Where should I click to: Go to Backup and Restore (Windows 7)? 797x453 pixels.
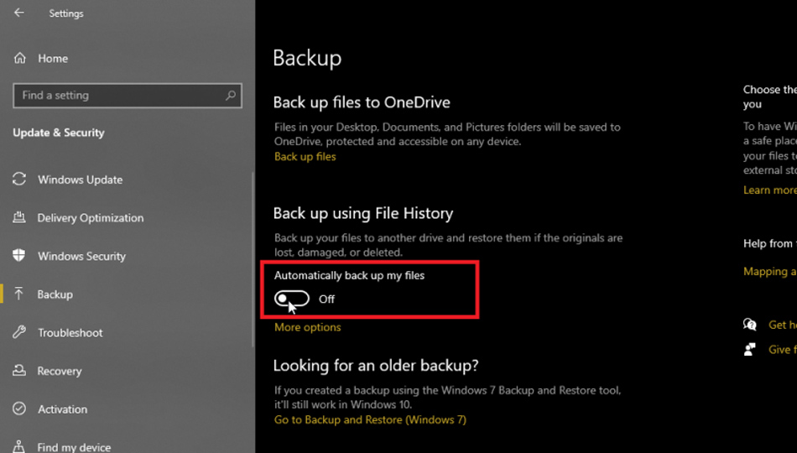[x=370, y=419]
